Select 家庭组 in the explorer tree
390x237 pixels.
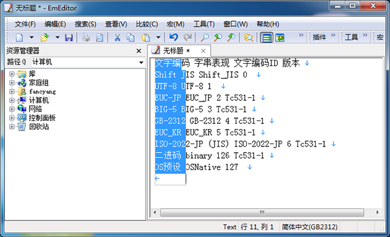click(38, 83)
